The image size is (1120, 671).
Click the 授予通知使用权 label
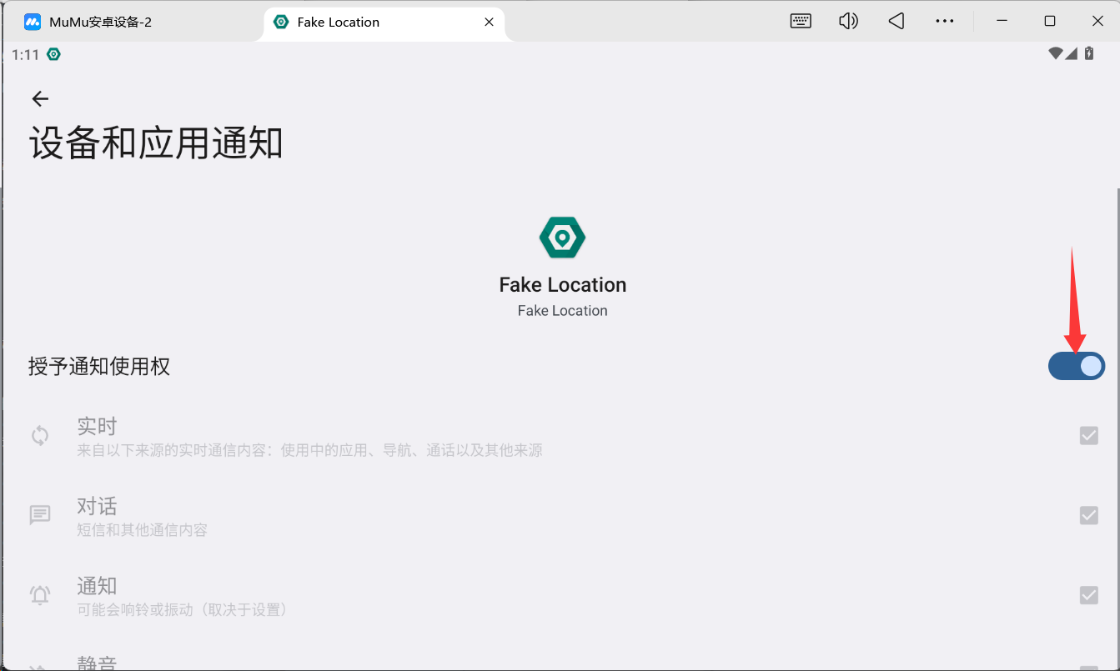click(x=99, y=366)
